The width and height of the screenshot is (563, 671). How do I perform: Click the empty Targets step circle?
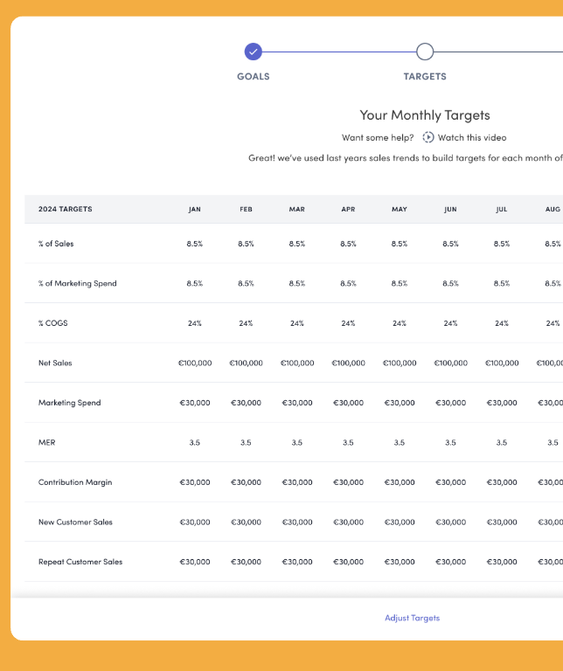tap(425, 52)
